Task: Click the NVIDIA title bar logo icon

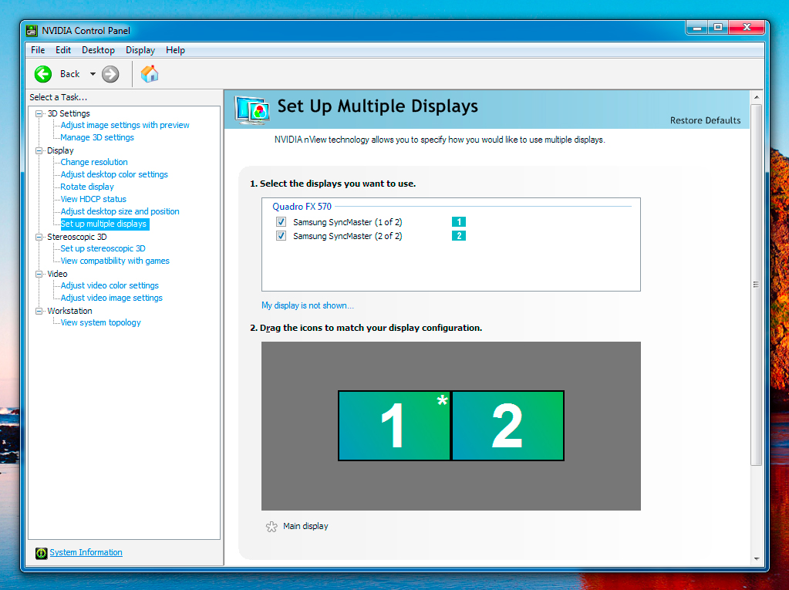Action: click(32, 31)
